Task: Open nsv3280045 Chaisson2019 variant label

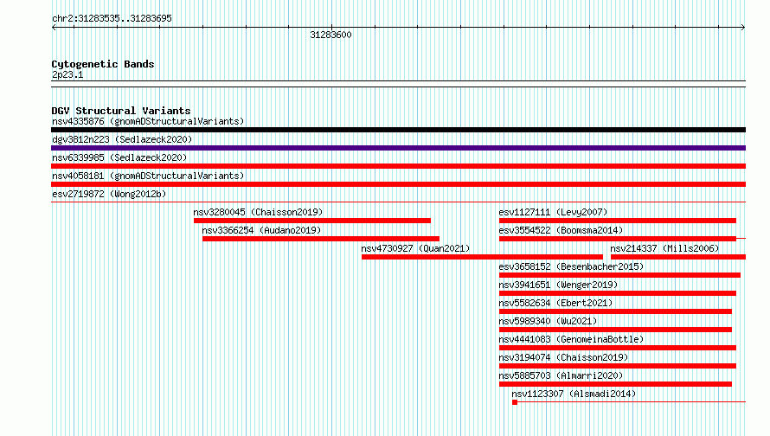Action: (x=258, y=212)
